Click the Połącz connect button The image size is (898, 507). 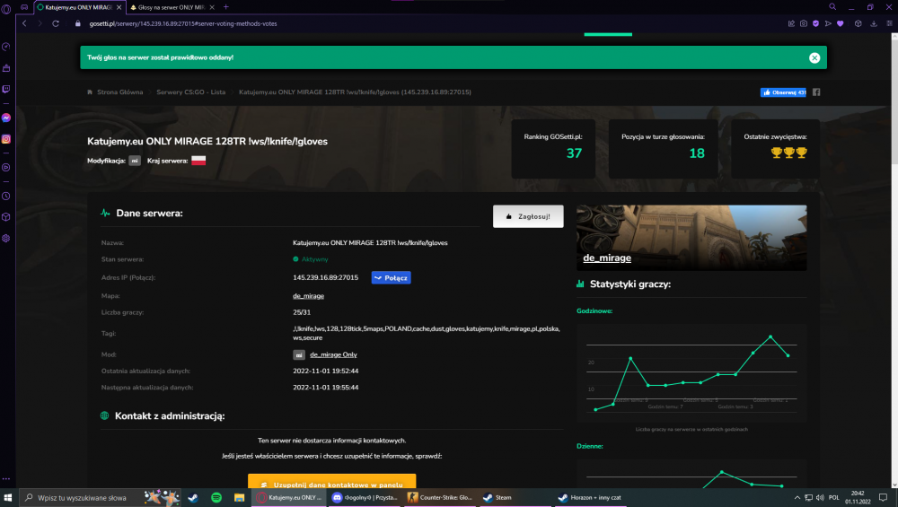tap(392, 277)
